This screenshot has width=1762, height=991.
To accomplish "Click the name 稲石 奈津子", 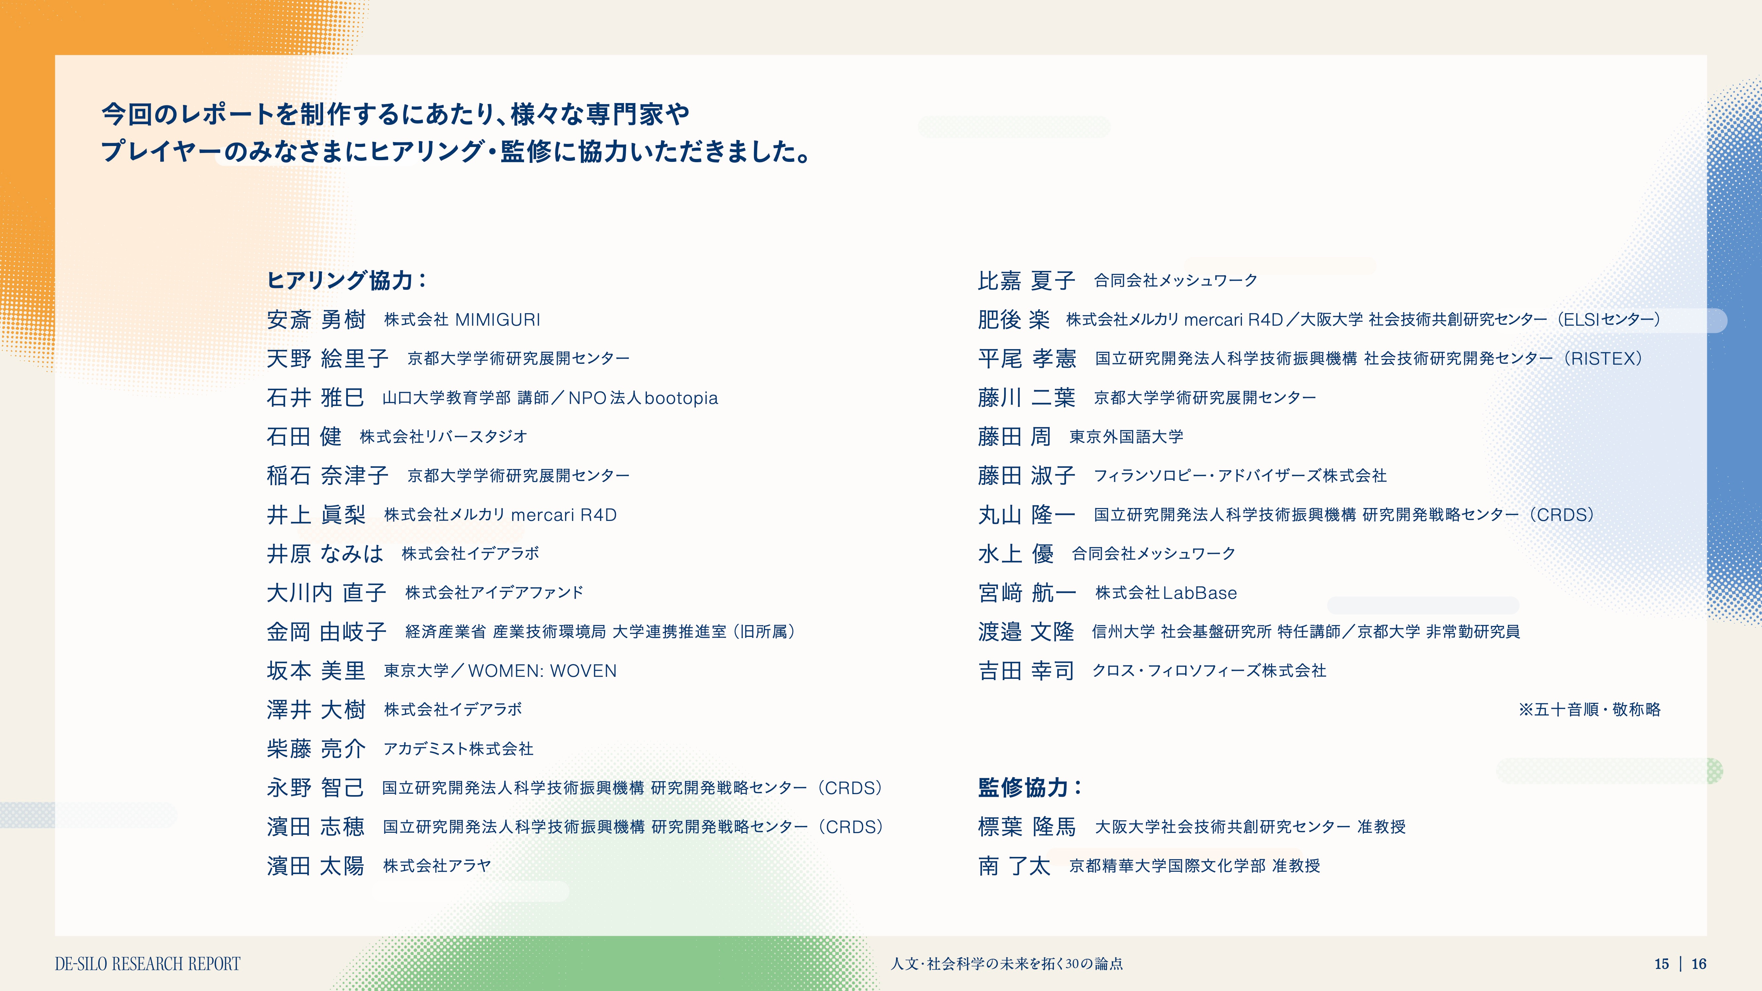I will (x=328, y=475).
